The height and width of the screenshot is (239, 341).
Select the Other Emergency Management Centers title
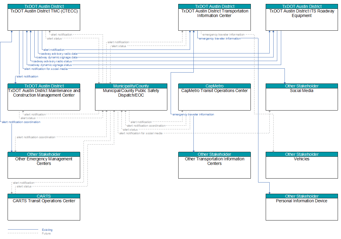tap(44, 161)
